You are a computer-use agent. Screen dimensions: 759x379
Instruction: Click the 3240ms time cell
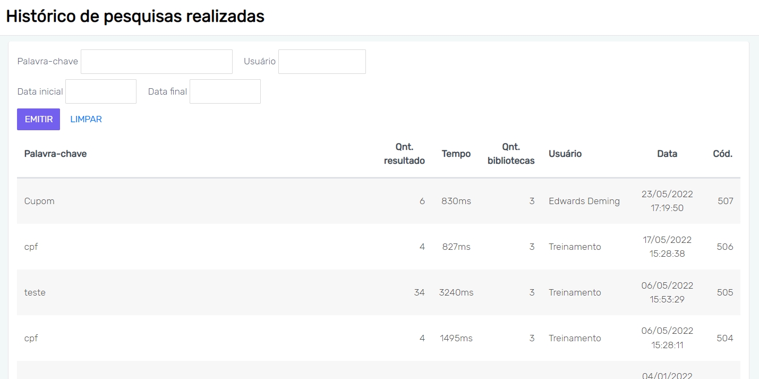[x=456, y=292]
